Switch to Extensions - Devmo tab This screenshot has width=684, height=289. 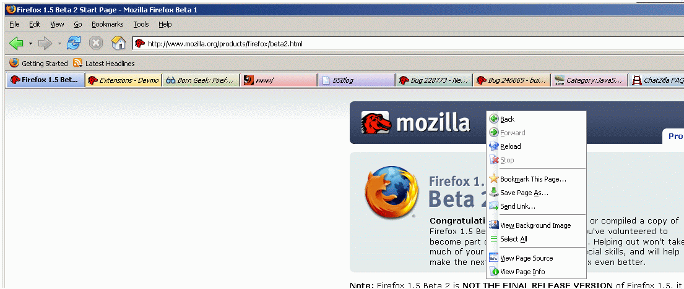(x=123, y=80)
